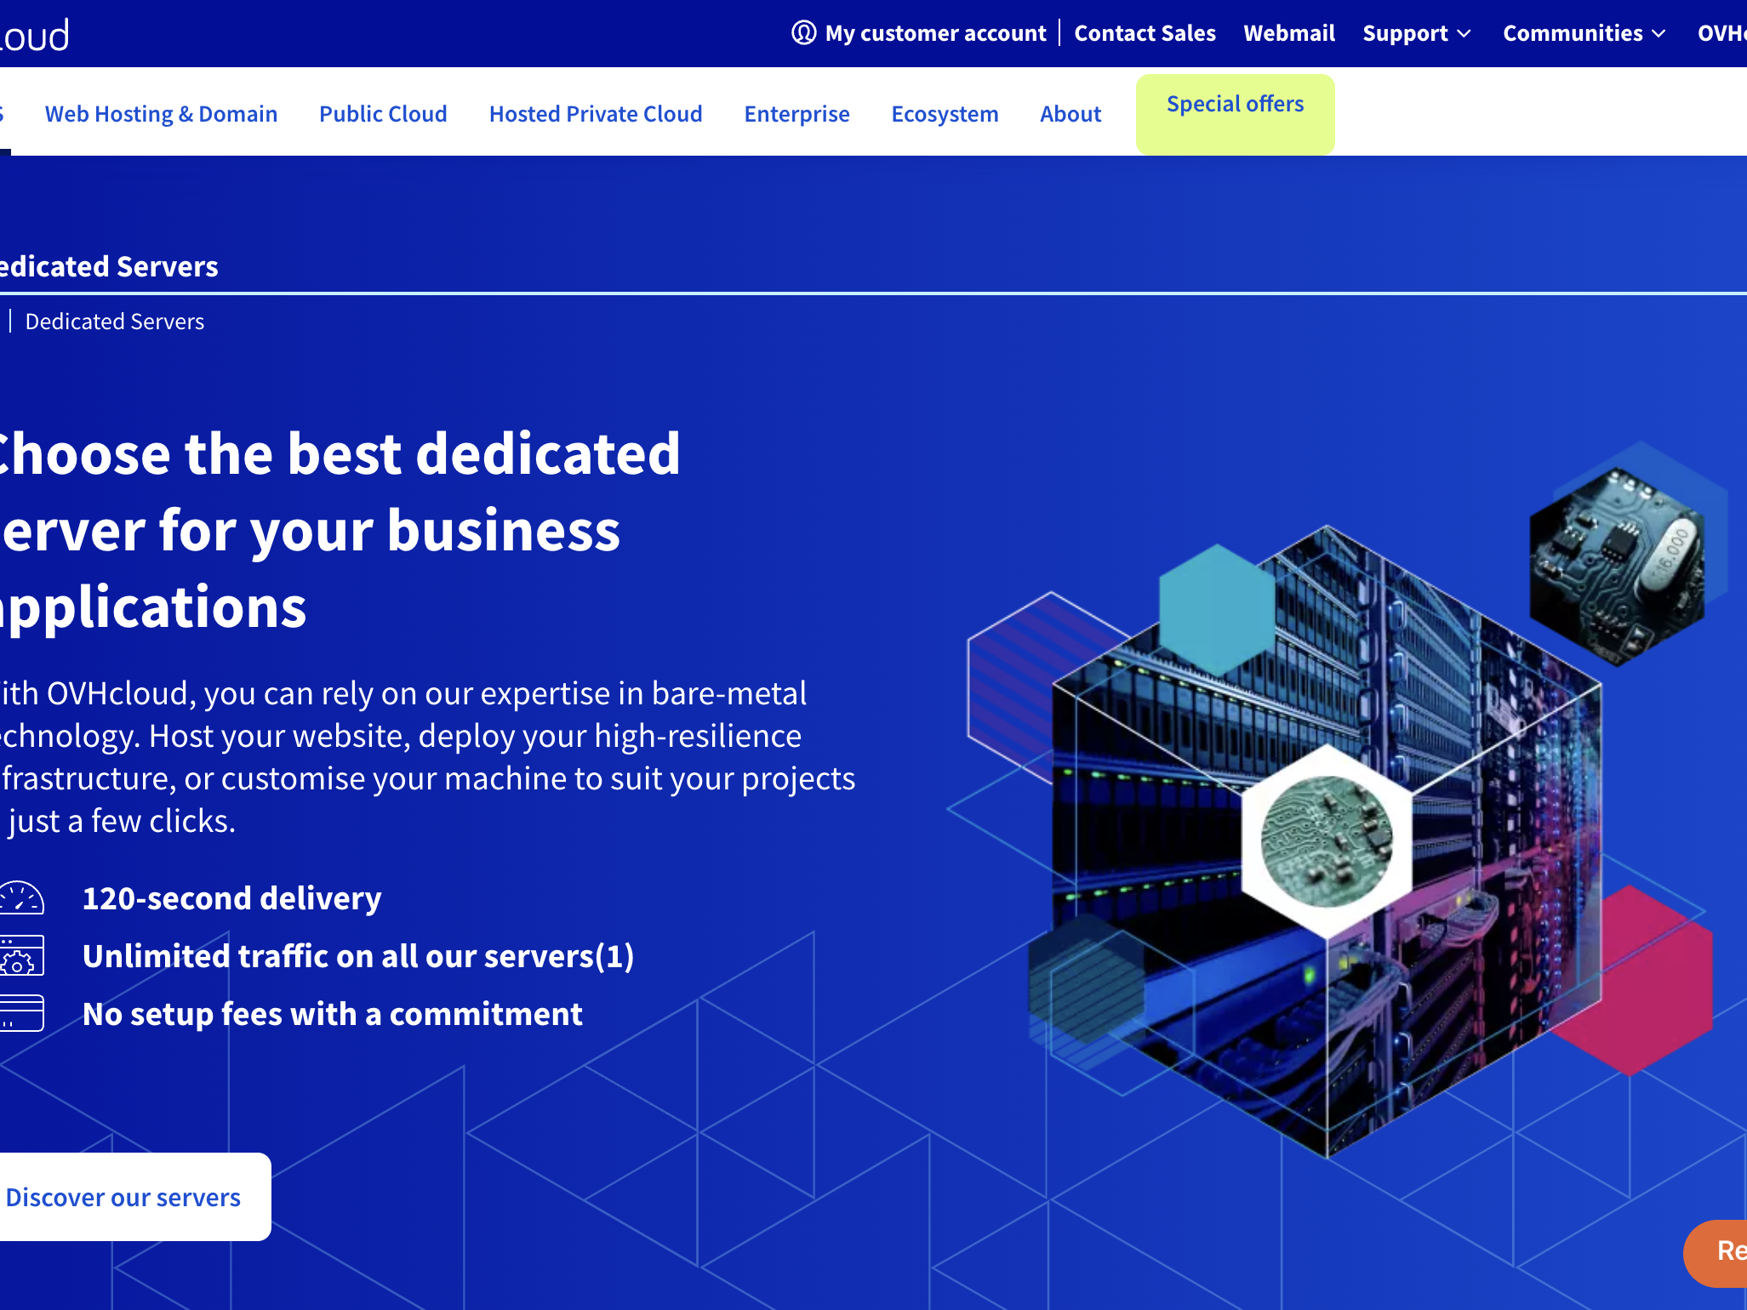Click Dedicated Servers breadcrumb link
The height and width of the screenshot is (1310, 1747).
pos(115,322)
